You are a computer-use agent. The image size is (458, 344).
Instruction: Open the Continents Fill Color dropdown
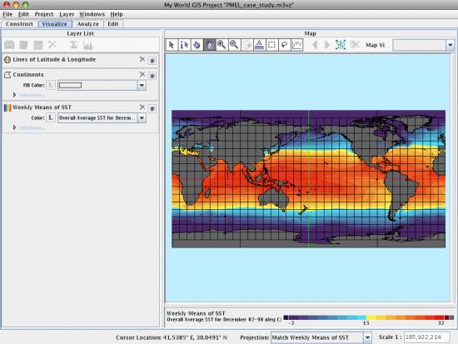[x=142, y=85]
